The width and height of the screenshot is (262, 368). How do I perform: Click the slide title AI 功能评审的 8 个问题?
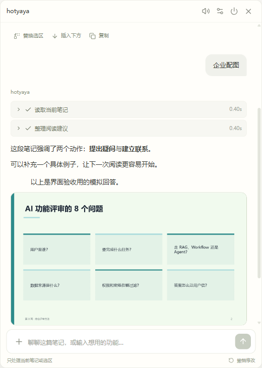(x=64, y=209)
